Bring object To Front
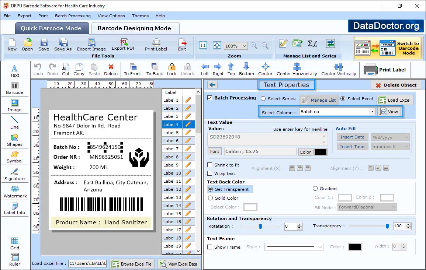Screen dimensions: 426x270 [132, 70]
